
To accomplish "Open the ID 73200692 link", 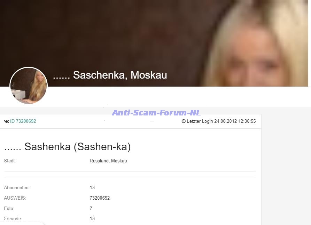I will click(x=23, y=121).
